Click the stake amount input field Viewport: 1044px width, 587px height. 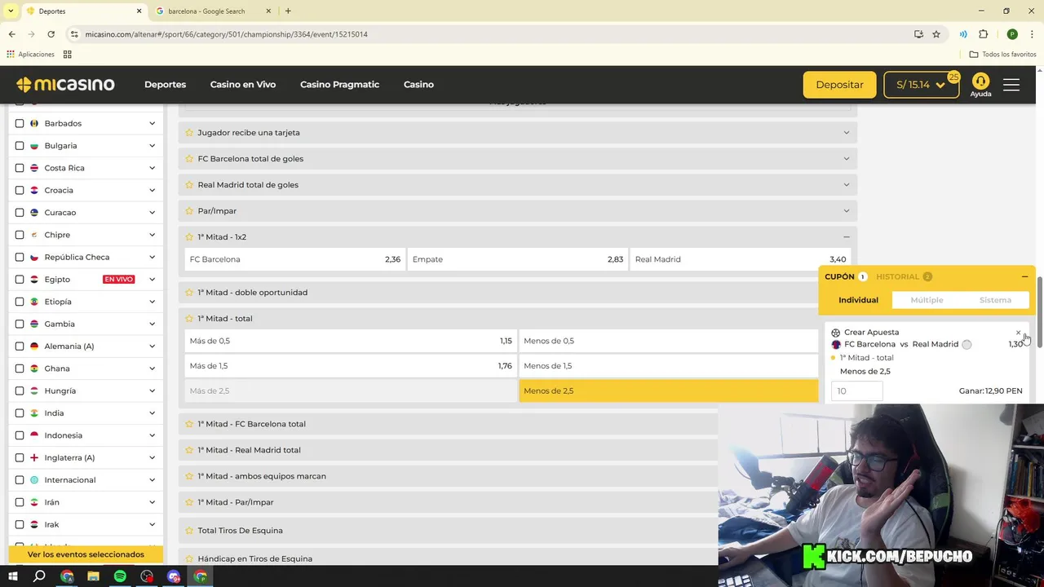pyautogui.click(x=856, y=391)
